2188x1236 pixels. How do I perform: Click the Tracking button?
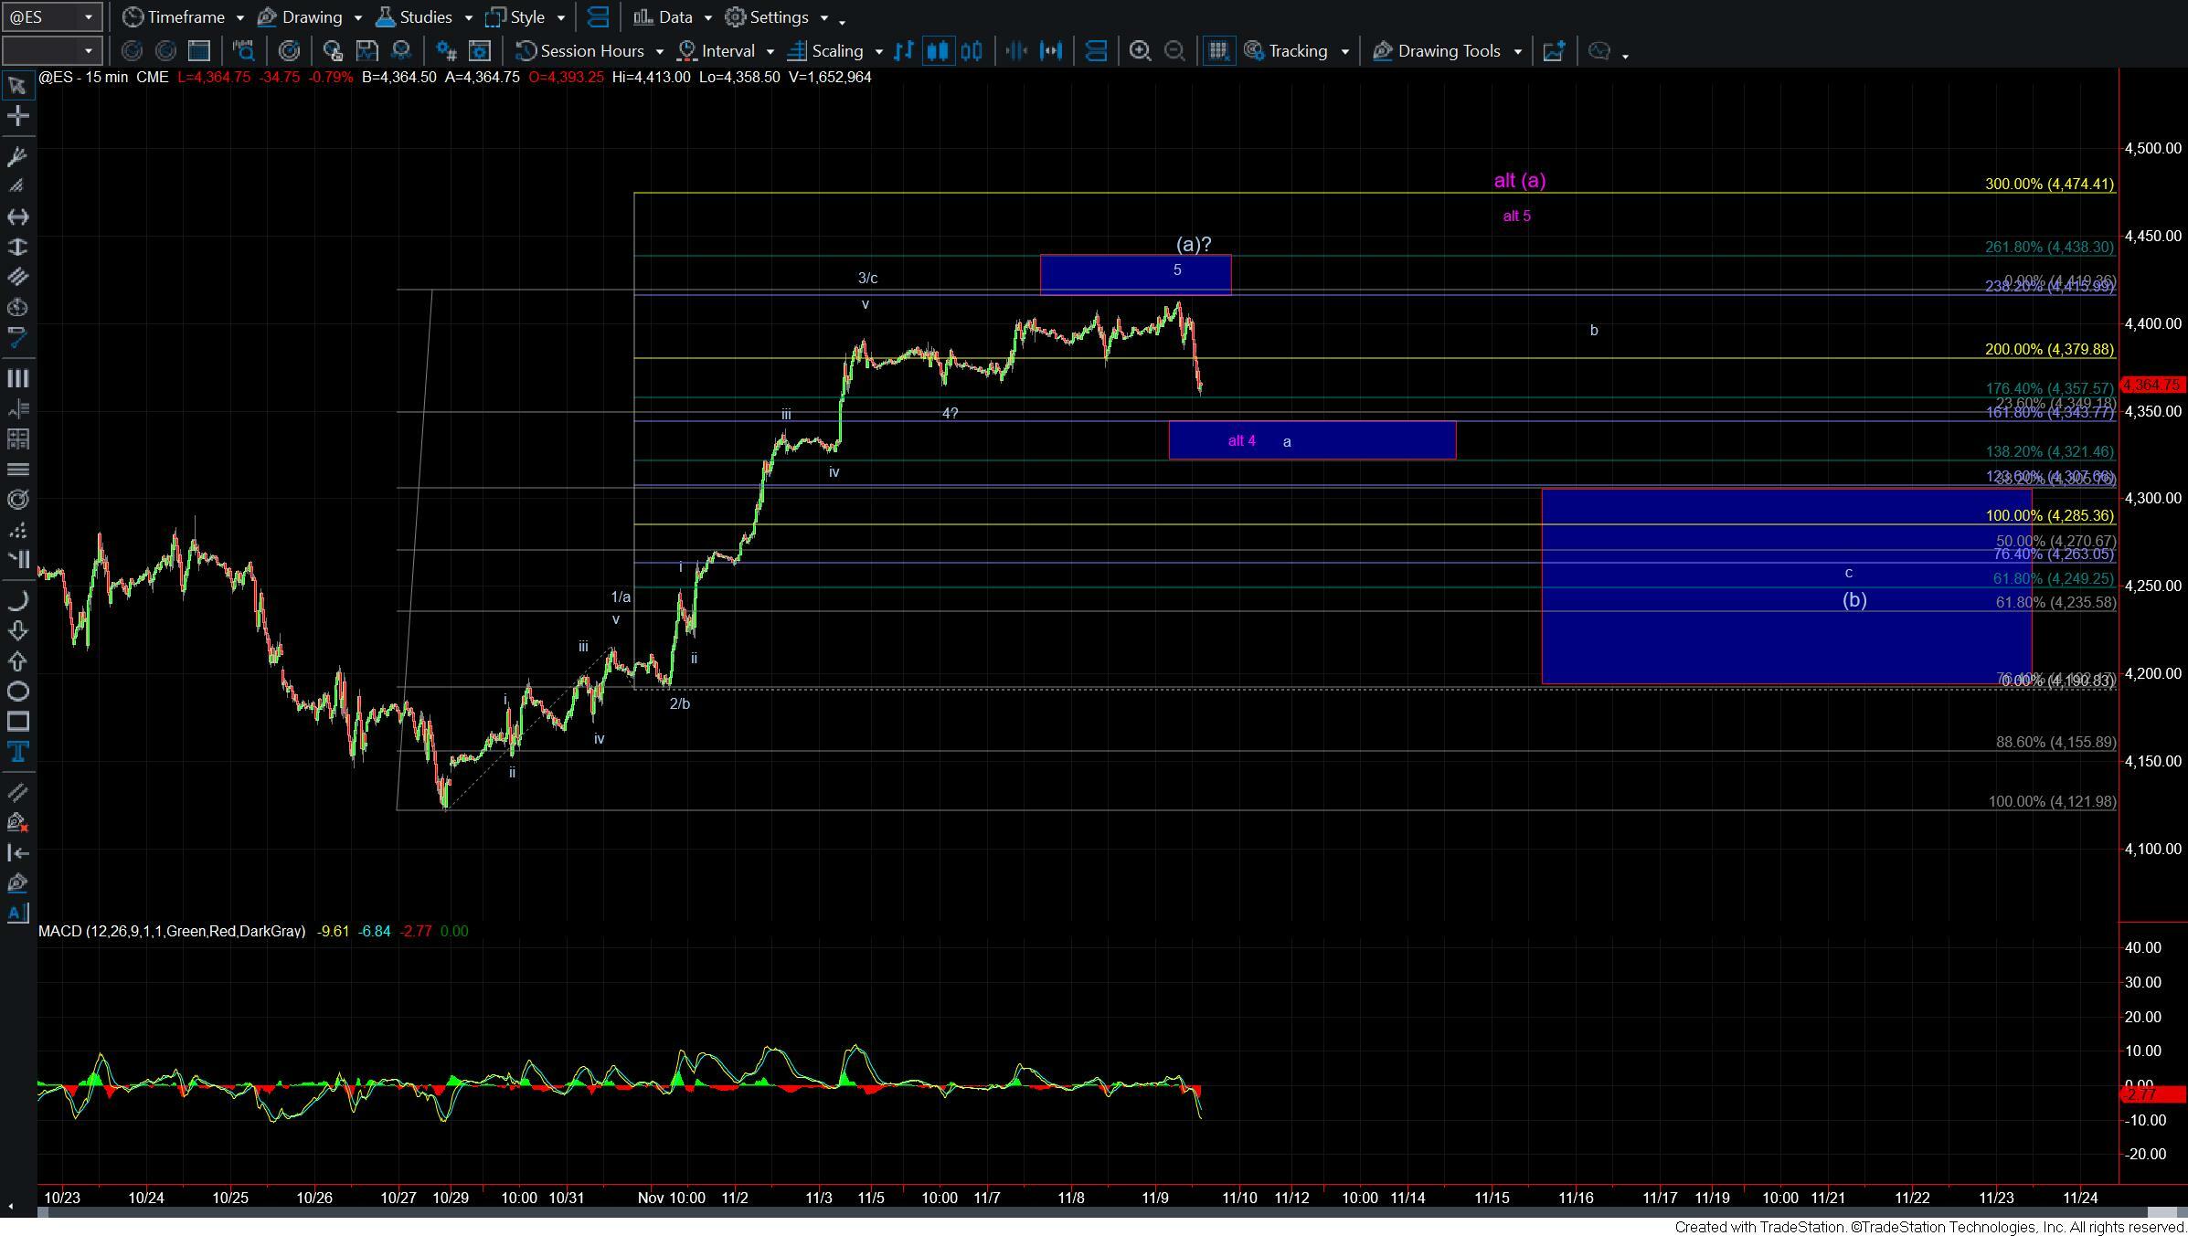pos(1296,51)
